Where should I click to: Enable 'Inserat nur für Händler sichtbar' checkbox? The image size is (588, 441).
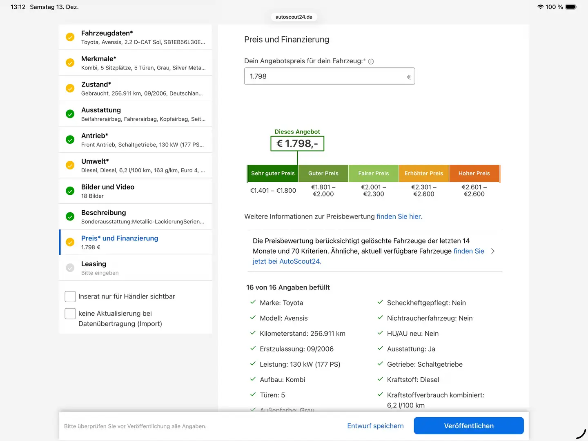[x=70, y=296]
